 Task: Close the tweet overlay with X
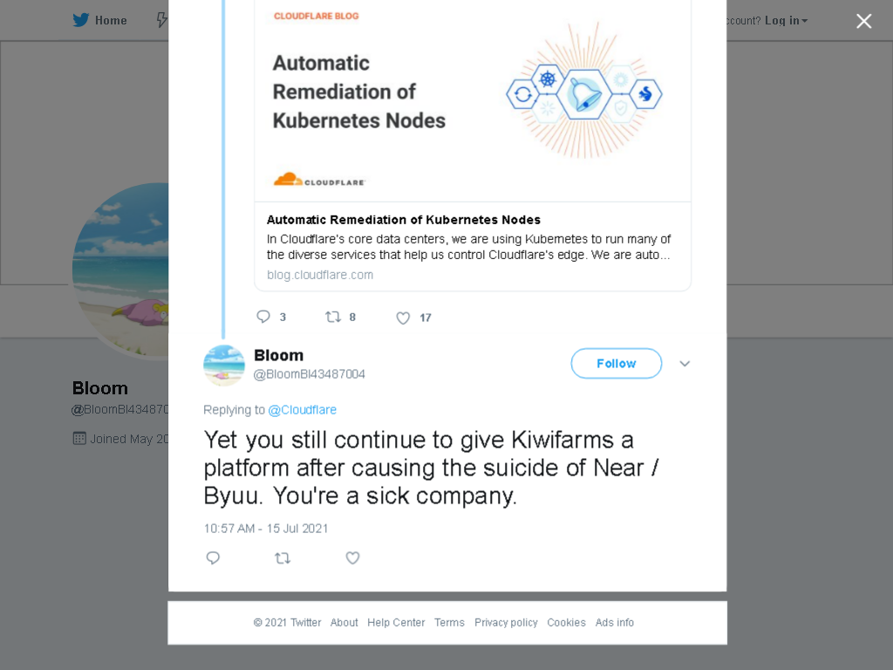864,21
